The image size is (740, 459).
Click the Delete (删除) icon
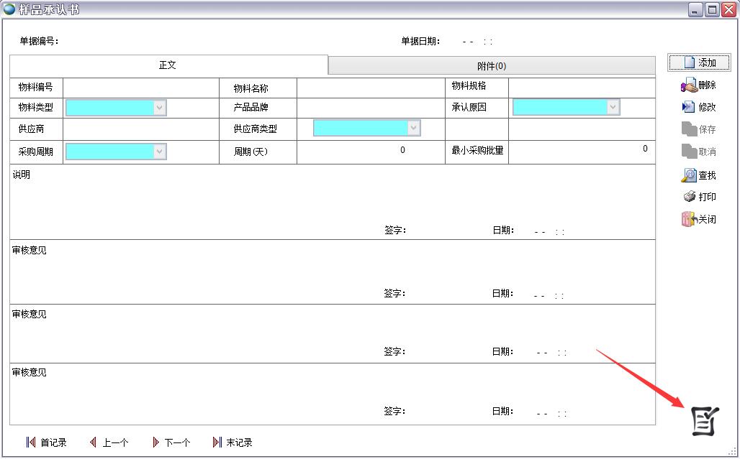689,85
